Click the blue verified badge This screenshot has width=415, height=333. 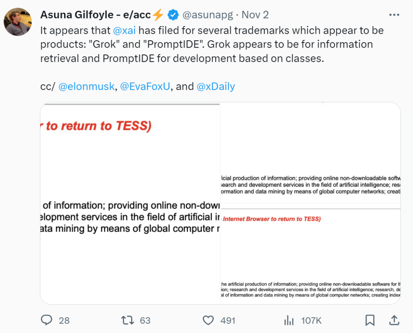coord(173,15)
